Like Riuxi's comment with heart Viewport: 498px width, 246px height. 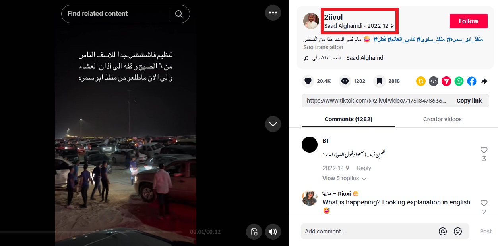(x=484, y=203)
